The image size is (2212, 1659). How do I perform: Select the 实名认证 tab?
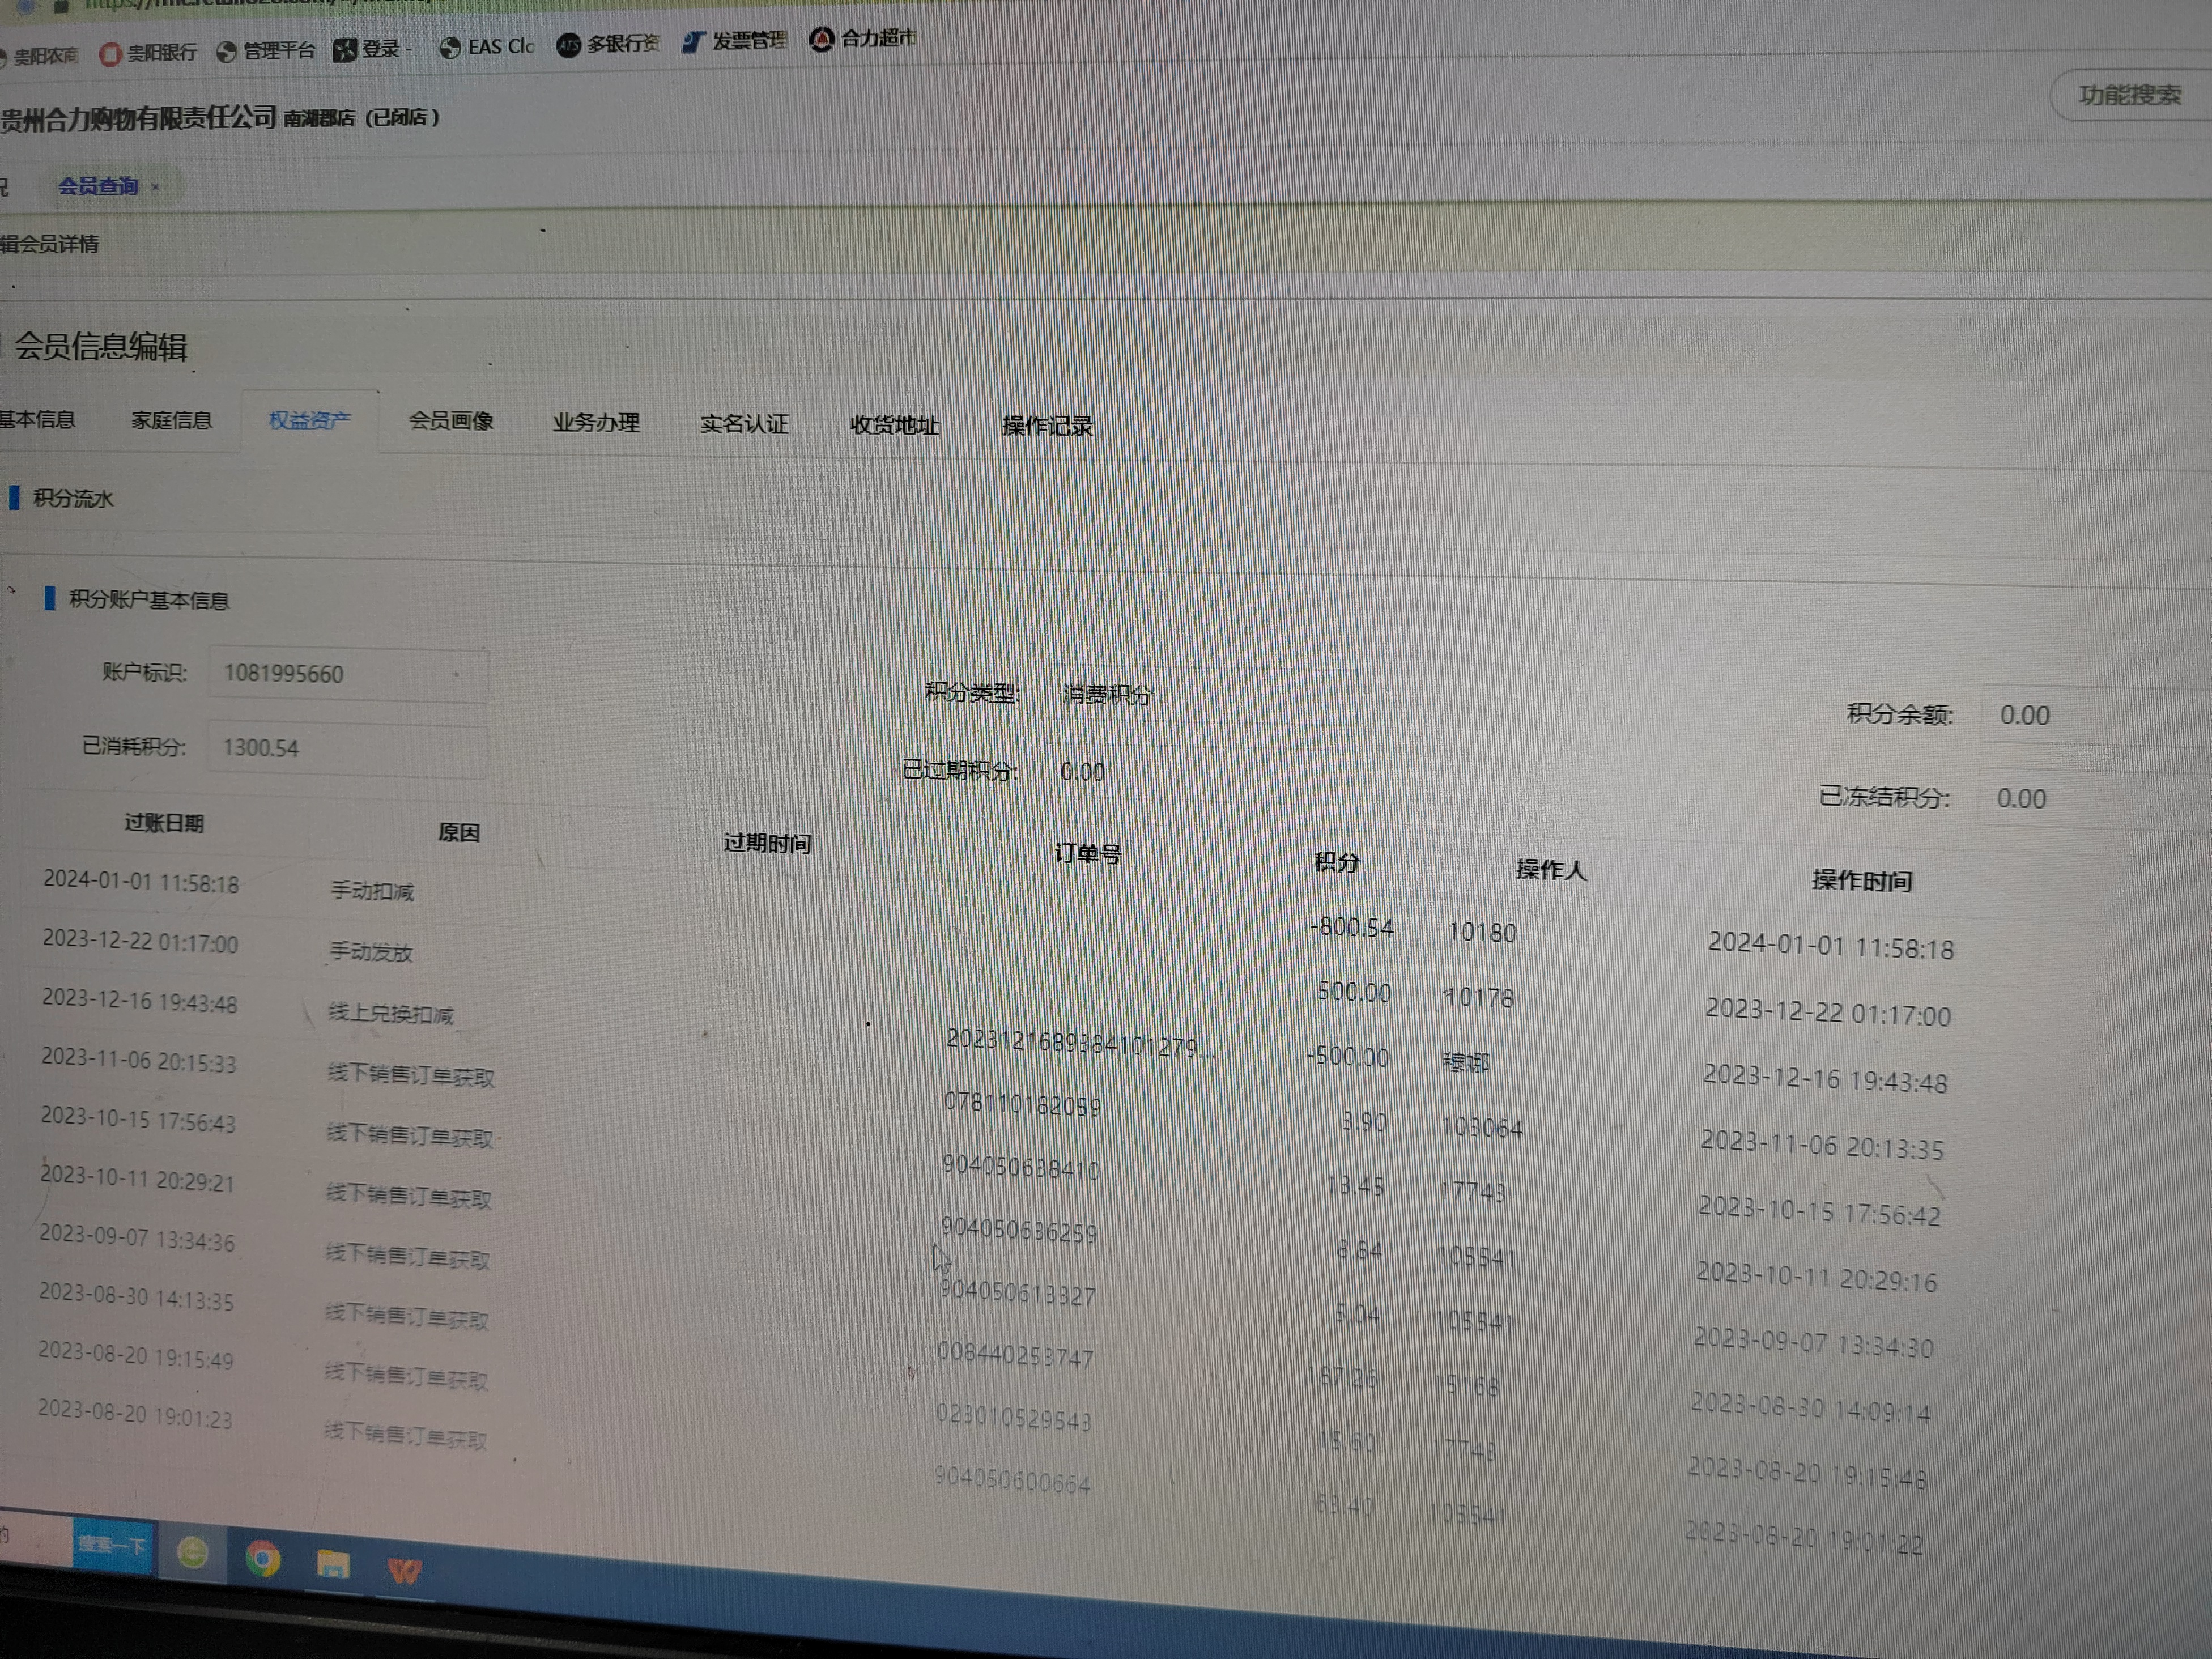point(744,424)
